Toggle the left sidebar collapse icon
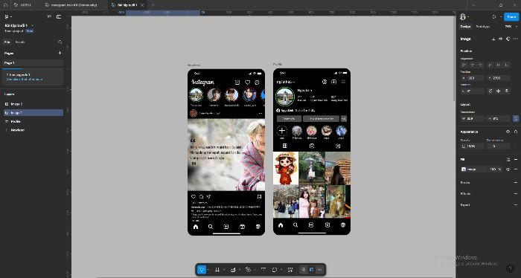Image resolution: width=521 pixels, height=278 pixels. [59, 16]
